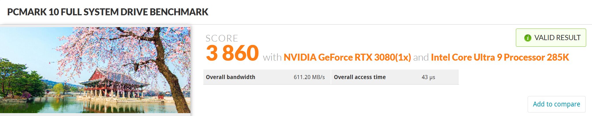Click the Overall access time label
The width and height of the screenshot is (592, 116).
click(x=359, y=77)
